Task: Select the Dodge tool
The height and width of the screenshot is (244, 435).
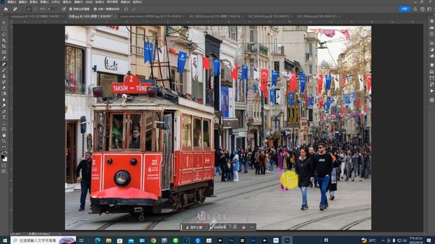Action: pos(4,106)
